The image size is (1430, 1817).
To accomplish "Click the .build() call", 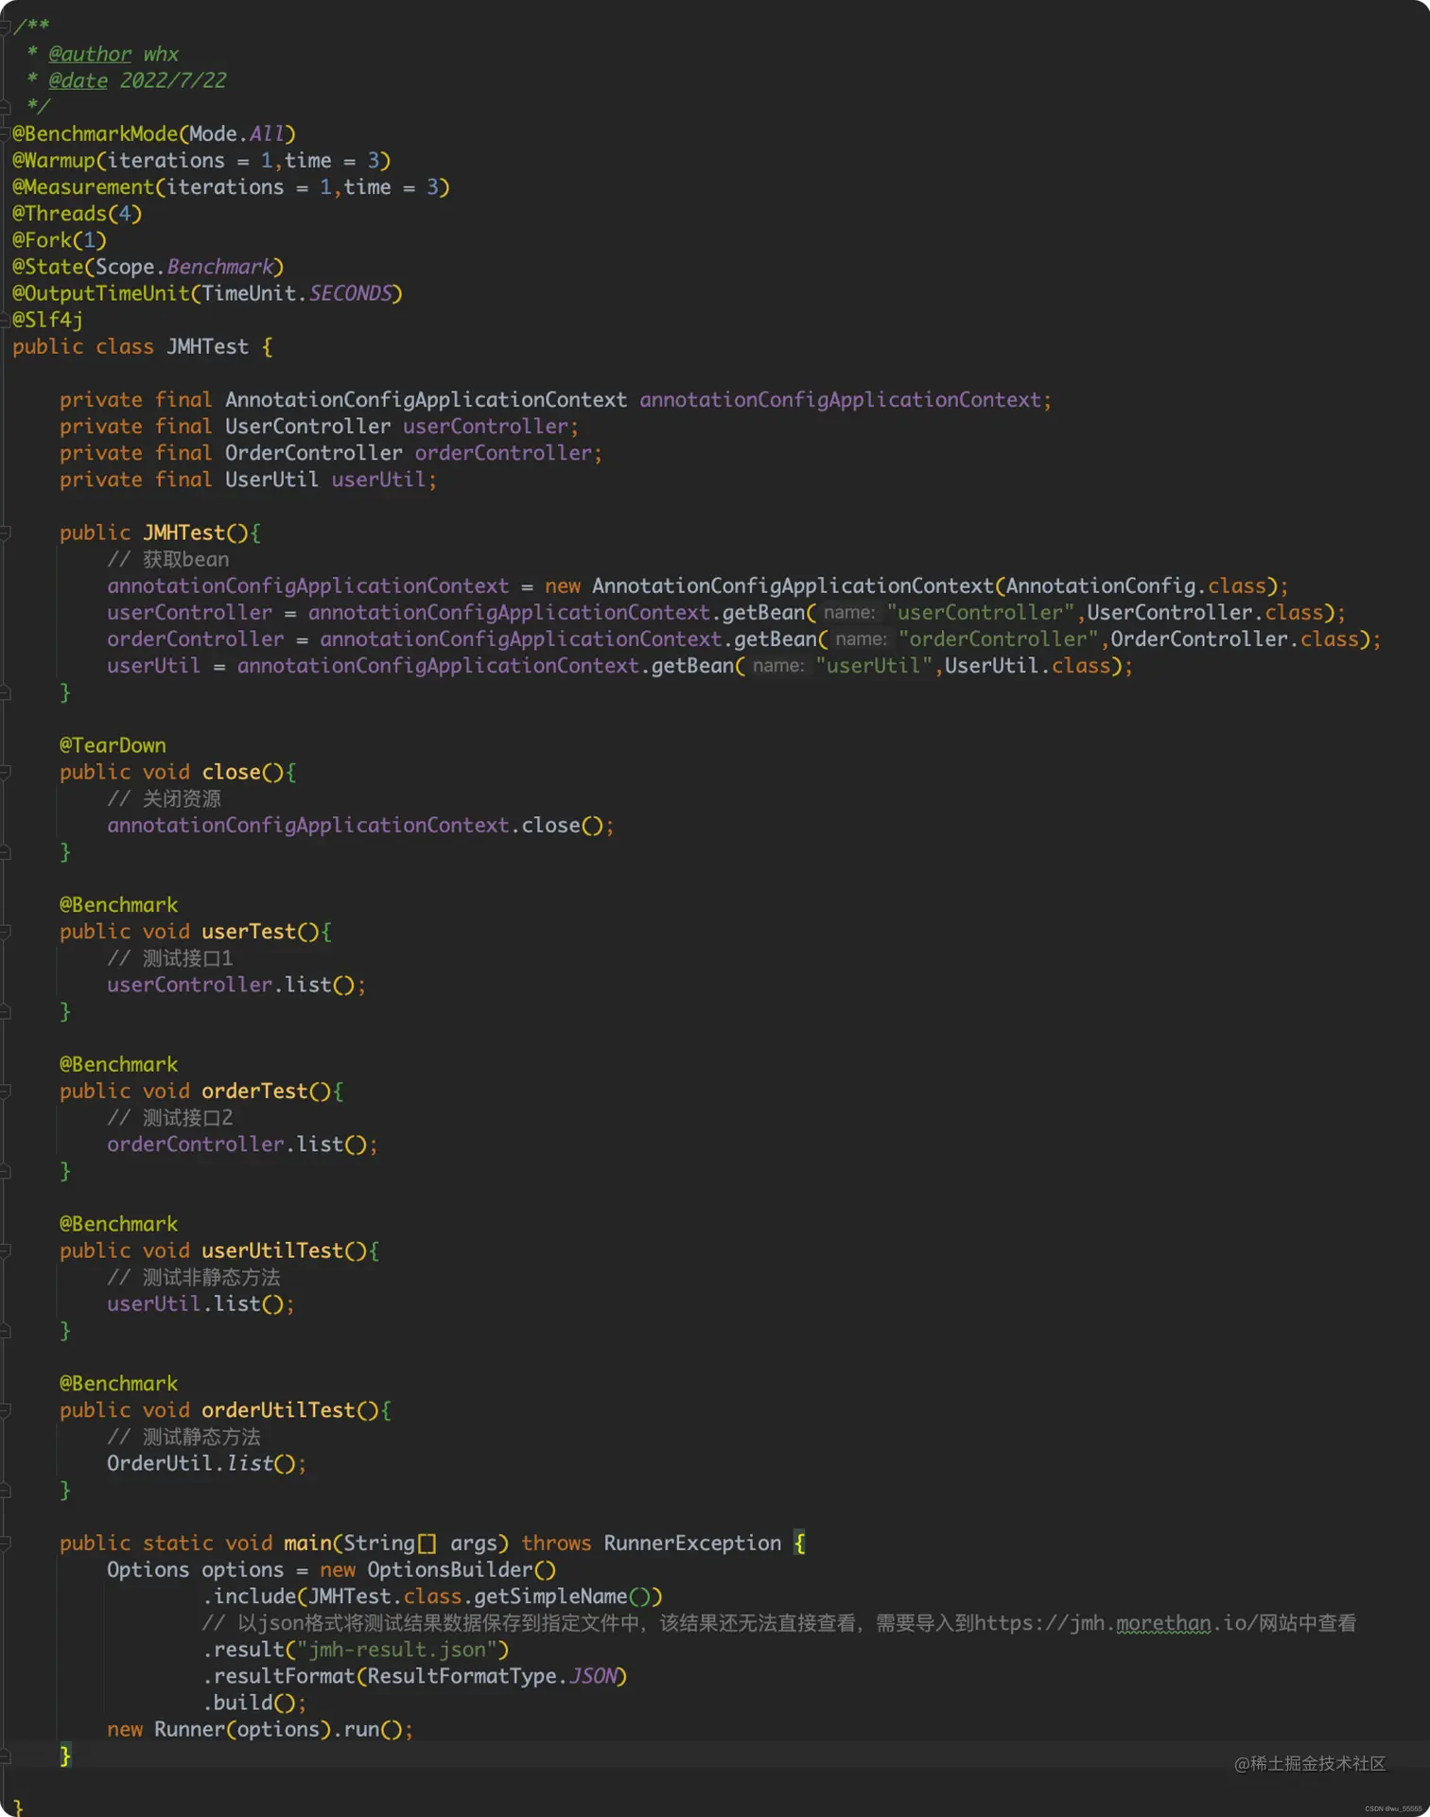I will pyautogui.click(x=249, y=1703).
